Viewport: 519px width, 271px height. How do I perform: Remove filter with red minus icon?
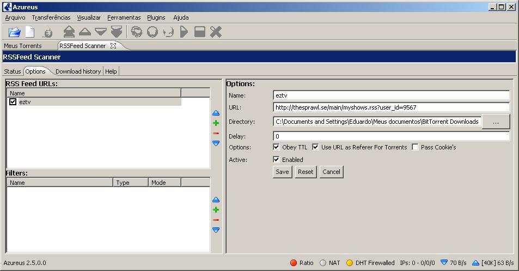point(216,220)
